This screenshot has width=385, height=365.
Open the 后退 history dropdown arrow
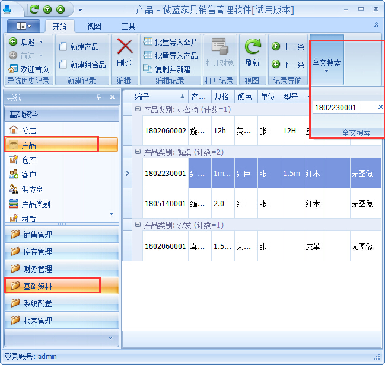click(x=42, y=42)
